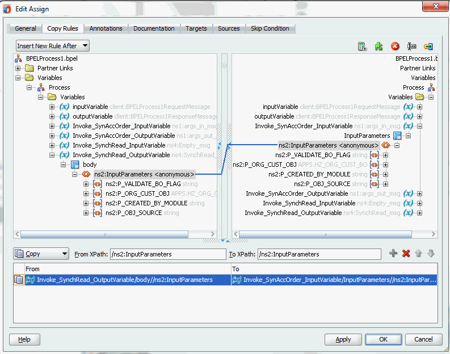Click the left tree horizontal scrollbar thumb
Screen dimensions: 450x354
coord(104,234)
